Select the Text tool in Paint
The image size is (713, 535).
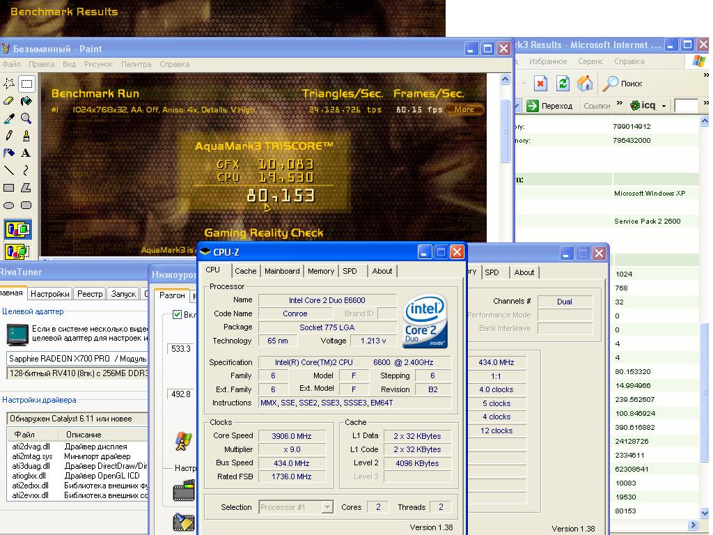26,153
